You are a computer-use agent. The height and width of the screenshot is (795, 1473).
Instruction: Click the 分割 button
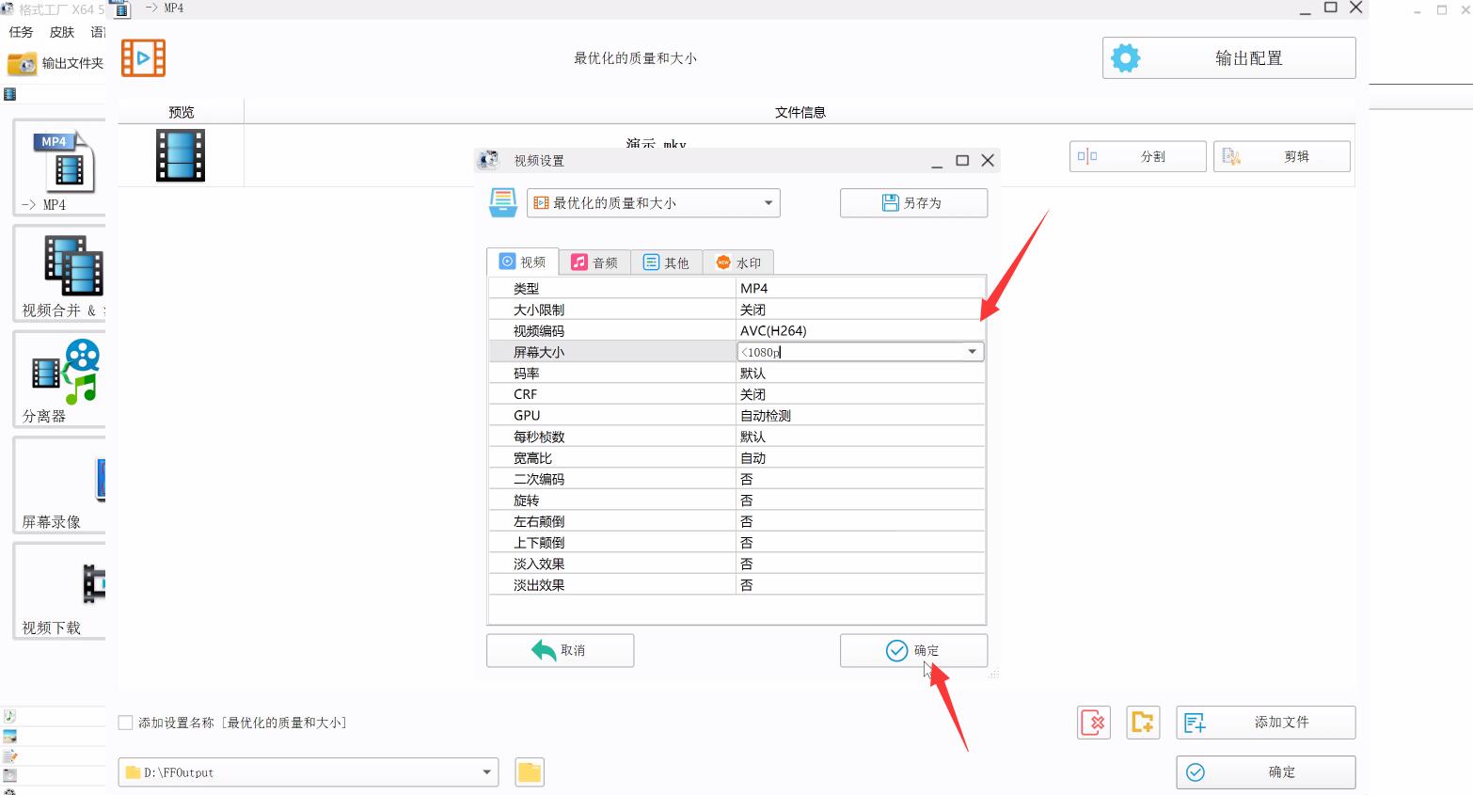click(1137, 156)
